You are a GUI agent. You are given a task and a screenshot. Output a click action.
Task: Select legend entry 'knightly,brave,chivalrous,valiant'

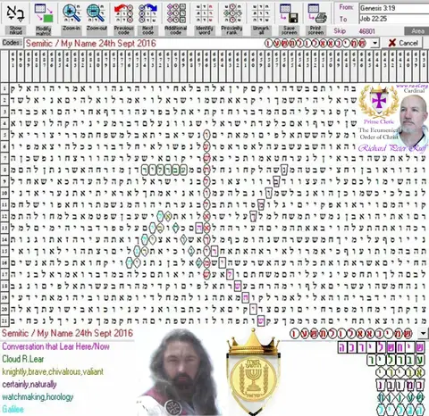click(53, 371)
